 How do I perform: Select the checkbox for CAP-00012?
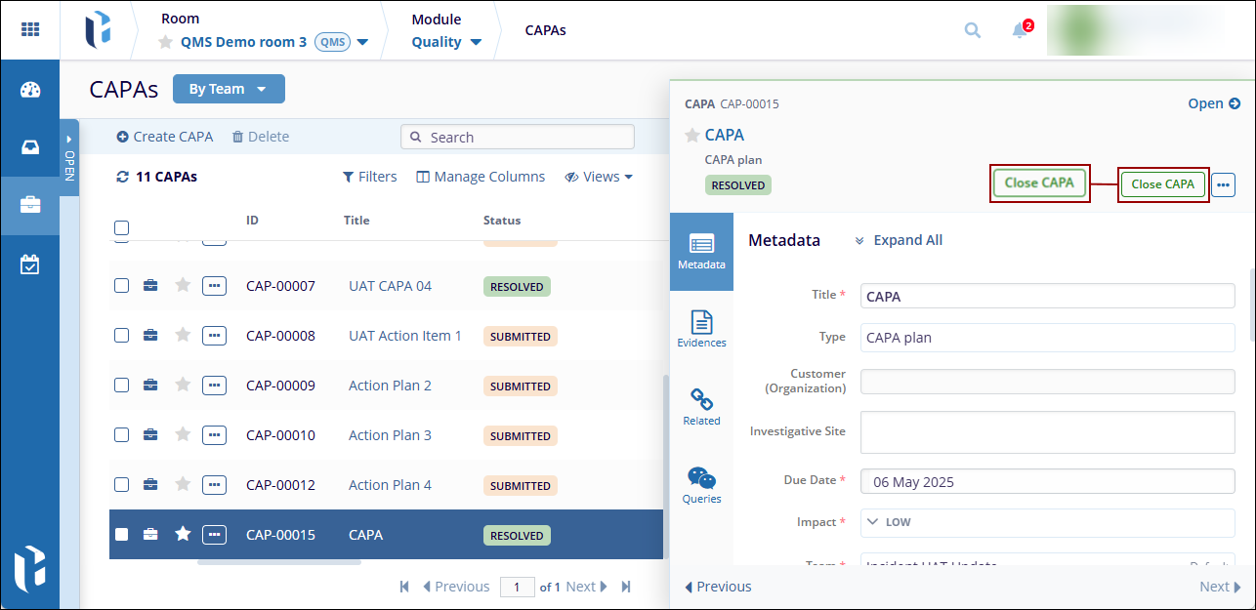pos(122,485)
